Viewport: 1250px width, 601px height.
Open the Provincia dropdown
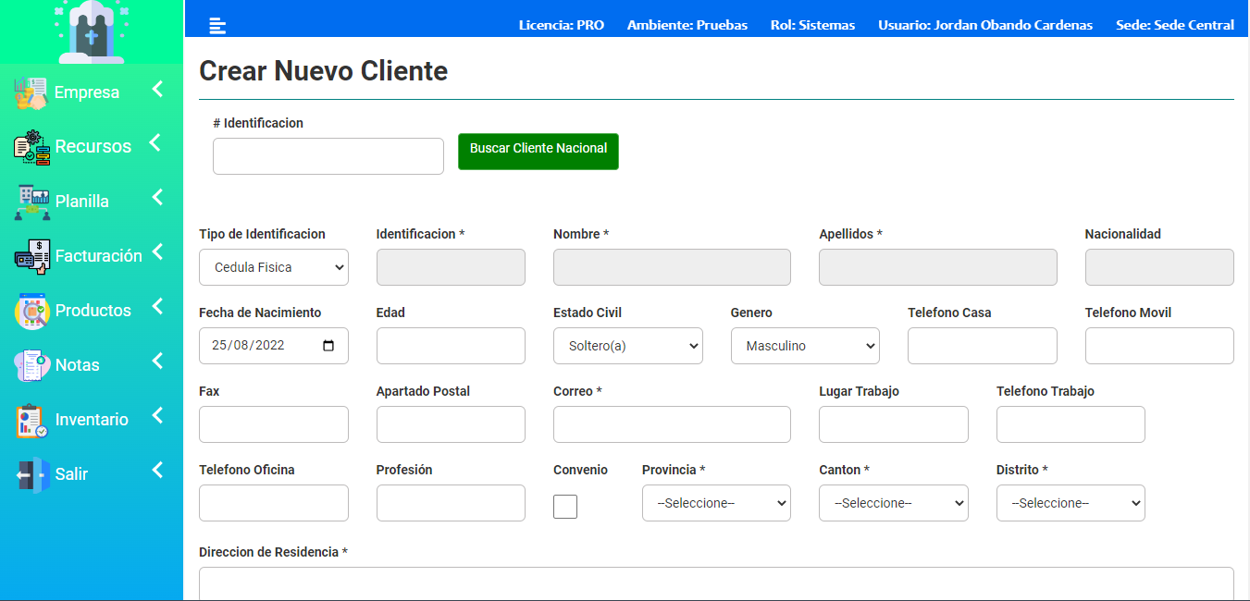tap(716, 503)
